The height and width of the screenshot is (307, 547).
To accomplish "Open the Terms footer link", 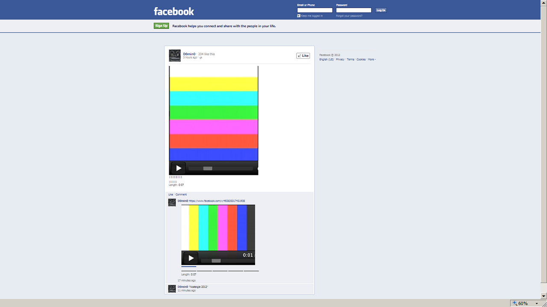I will [350, 60].
